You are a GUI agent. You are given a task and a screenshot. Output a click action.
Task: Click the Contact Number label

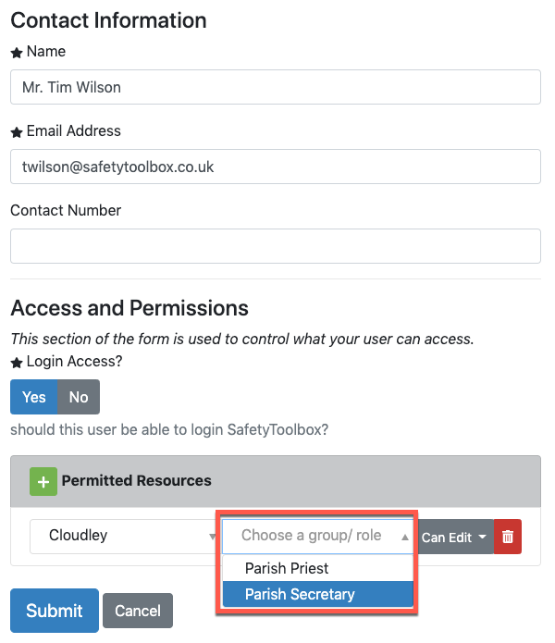[x=66, y=211]
